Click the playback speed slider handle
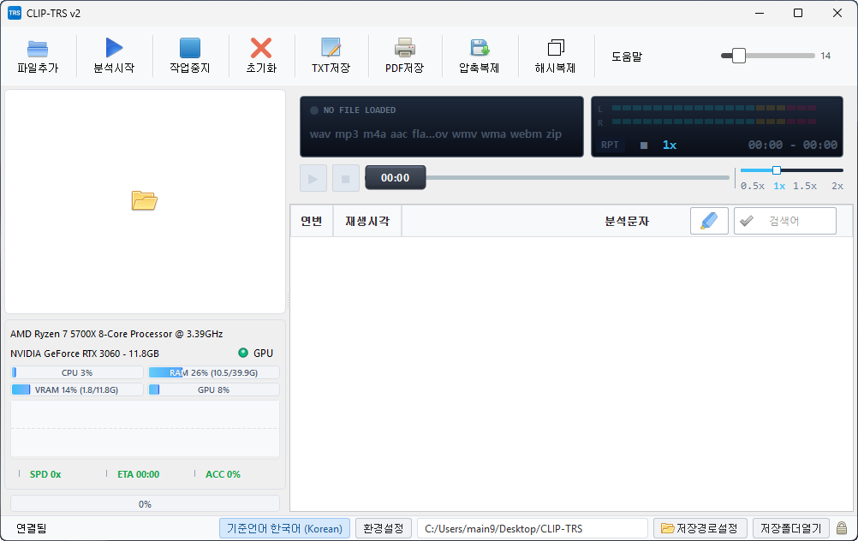Viewport: 858px width, 541px height. pyautogui.click(x=777, y=170)
